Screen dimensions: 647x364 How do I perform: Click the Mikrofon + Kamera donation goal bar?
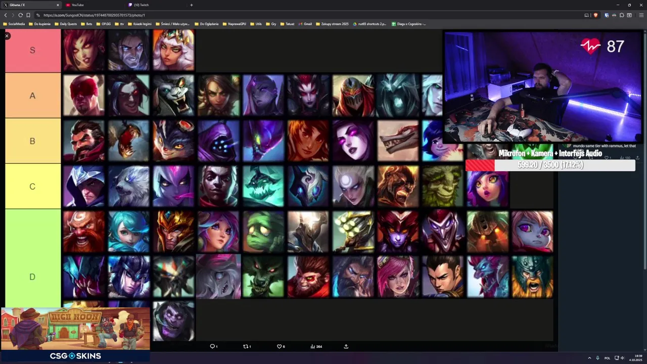coord(550,165)
